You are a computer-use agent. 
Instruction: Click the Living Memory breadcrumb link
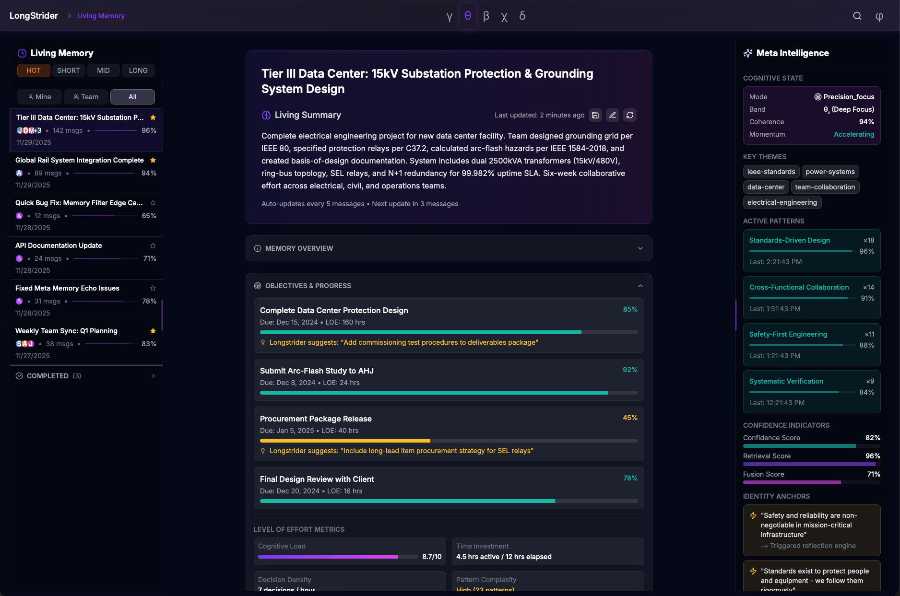101,16
